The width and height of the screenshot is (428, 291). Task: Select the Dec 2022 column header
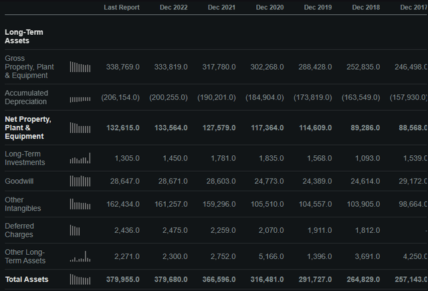[174, 7]
